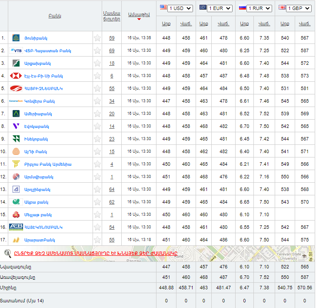Image resolution: width=316 pixels, height=308 pixels.
Task: Click the AraratBank logo icon
Action: point(16,240)
